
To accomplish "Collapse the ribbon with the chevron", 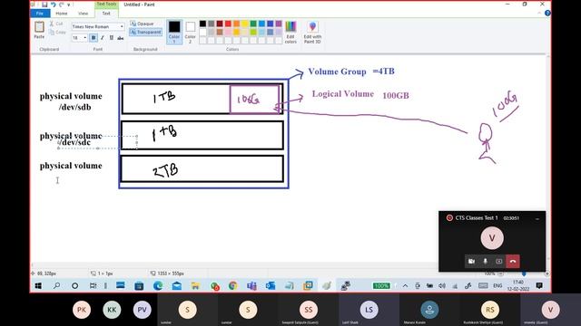I will tap(539, 14).
